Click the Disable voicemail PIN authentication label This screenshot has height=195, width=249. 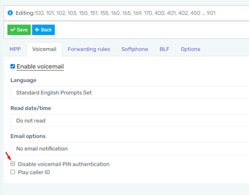(x=64, y=164)
